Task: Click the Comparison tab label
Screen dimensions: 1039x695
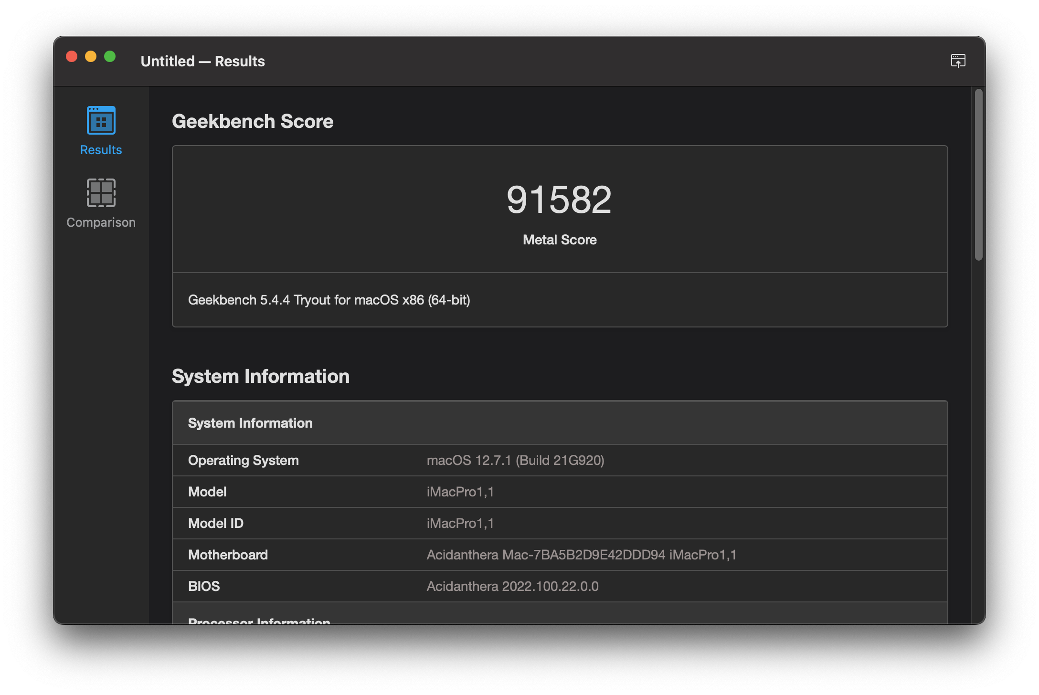Action: pos(101,222)
